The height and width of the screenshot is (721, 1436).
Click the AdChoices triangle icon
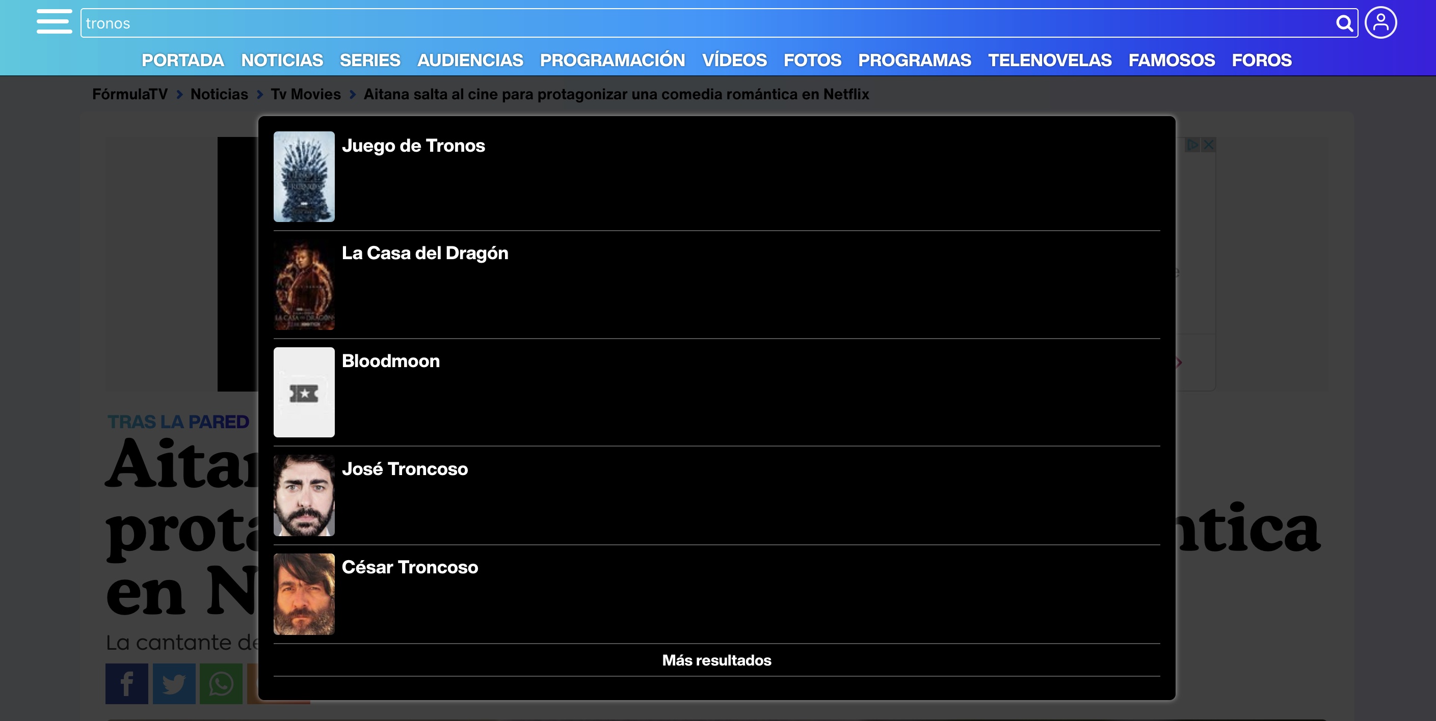click(x=1192, y=145)
